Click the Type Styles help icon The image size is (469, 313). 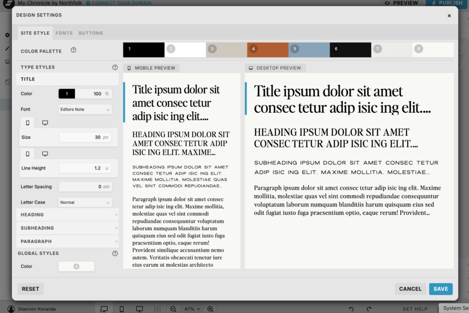click(x=115, y=67)
